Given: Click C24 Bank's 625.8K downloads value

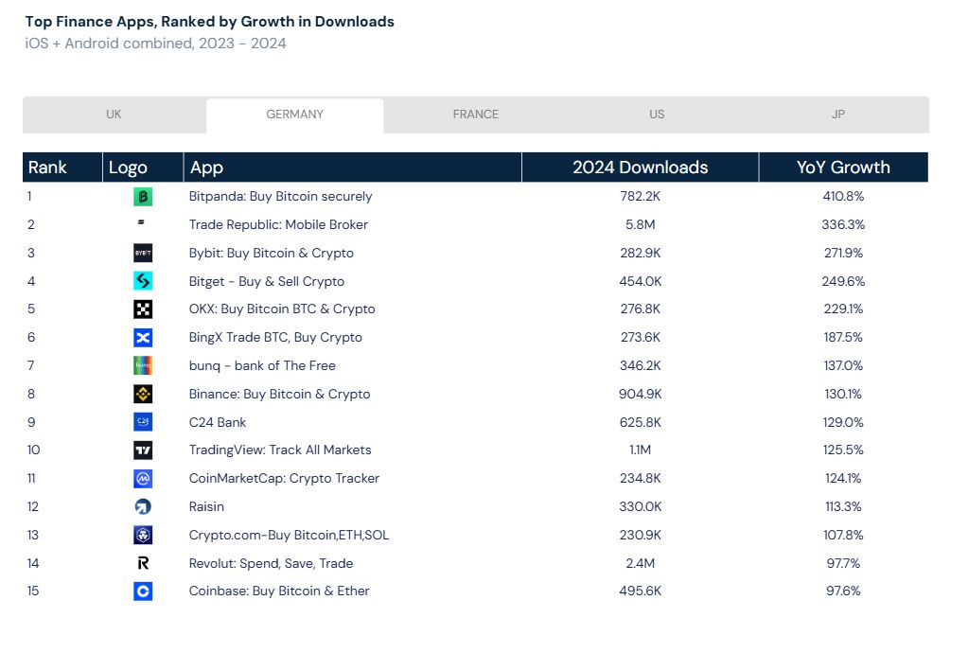Looking at the screenshot, I should 641,422.
